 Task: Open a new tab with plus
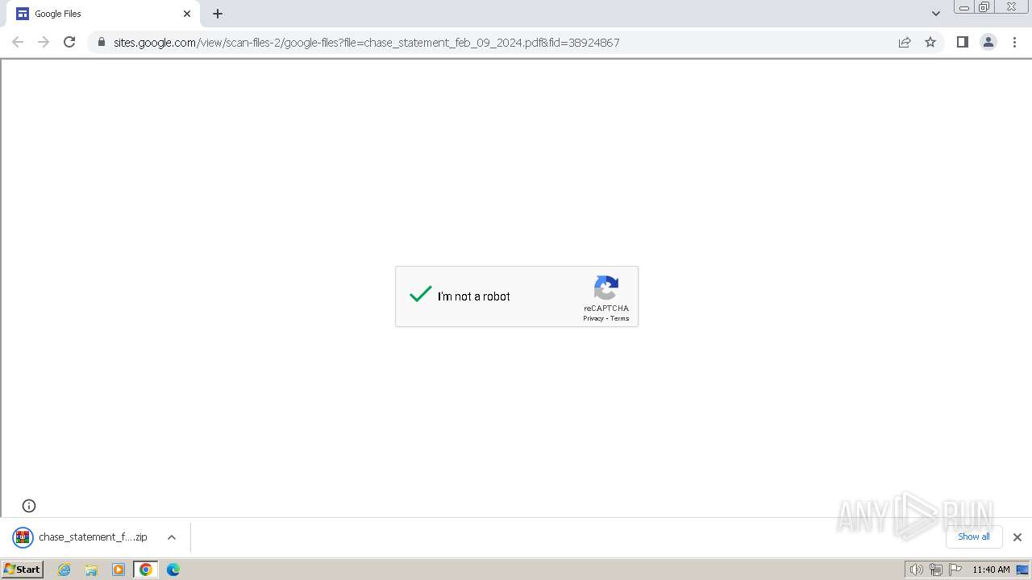coord(218,14)
